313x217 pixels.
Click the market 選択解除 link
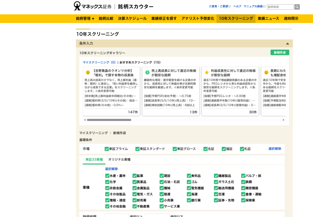point(275,149)
